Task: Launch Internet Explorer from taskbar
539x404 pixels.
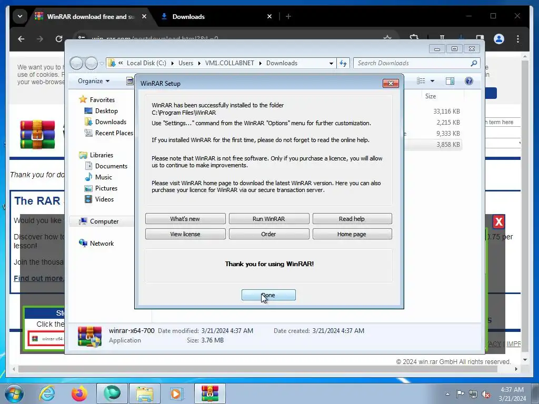Action: coord(47,393)
